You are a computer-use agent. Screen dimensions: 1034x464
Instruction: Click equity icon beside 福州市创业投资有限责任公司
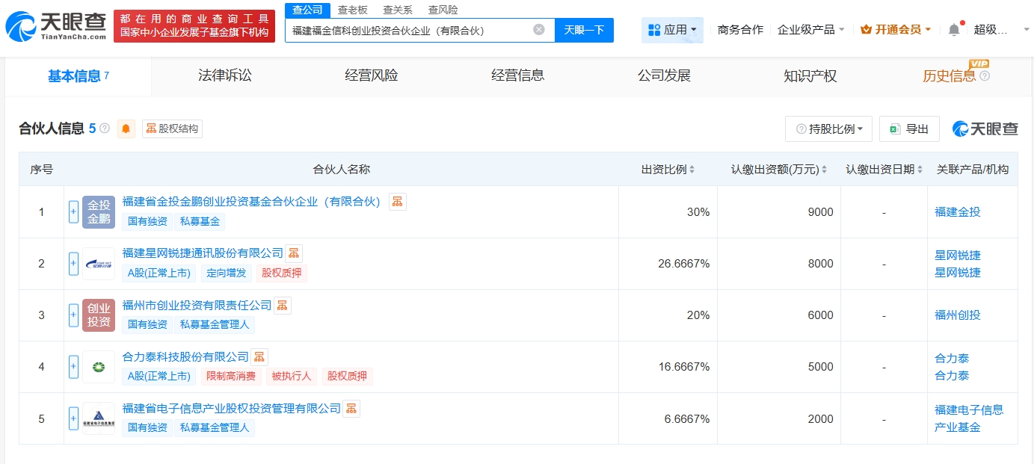(x=282, y=305)
